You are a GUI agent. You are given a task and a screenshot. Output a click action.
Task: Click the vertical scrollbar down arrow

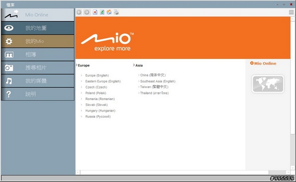(293, 168)
